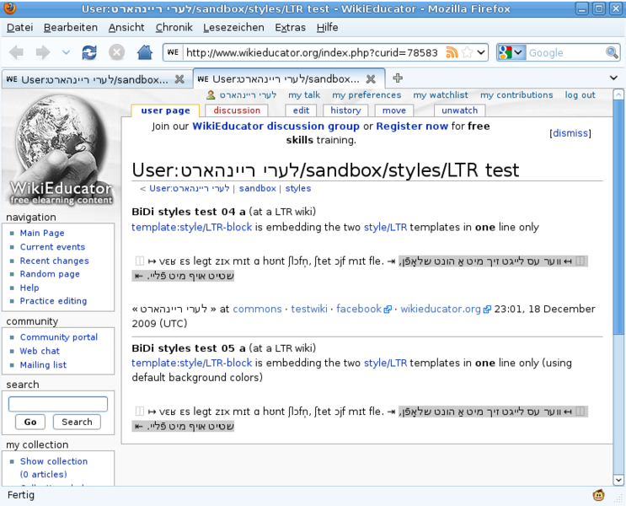Open the Mailing list link
This screenshot has width=626, height=506.
point(43,365)
